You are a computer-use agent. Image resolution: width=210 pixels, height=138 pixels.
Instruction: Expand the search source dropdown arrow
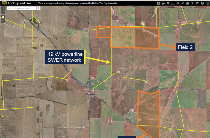point(9,9)
